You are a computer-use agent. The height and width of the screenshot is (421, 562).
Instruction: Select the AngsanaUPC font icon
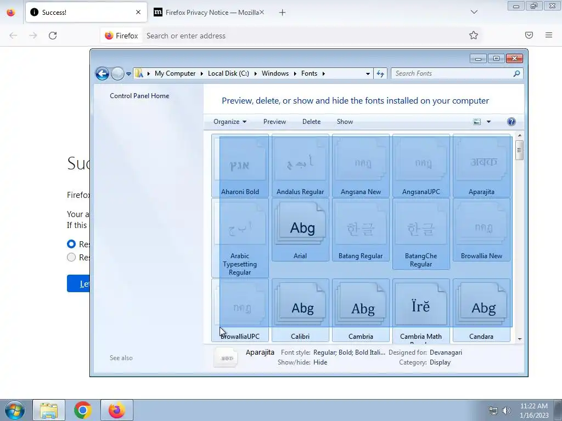[x=421, y=166]
